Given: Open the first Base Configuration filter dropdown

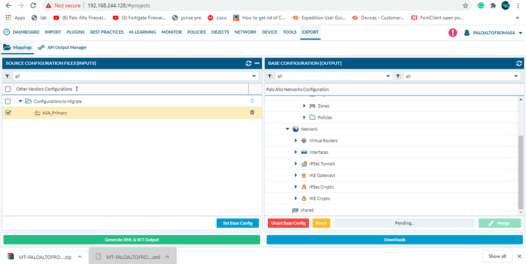Looking at the screenshot, I should (388, 76).
